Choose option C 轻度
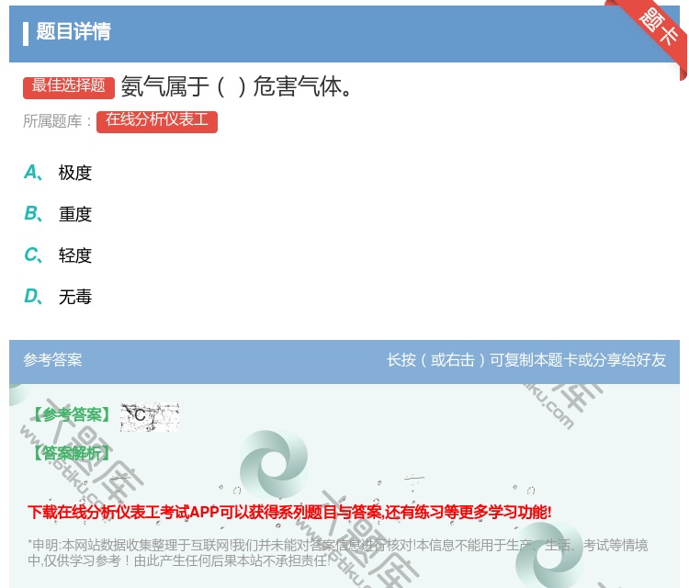 [x=58, y=255]
